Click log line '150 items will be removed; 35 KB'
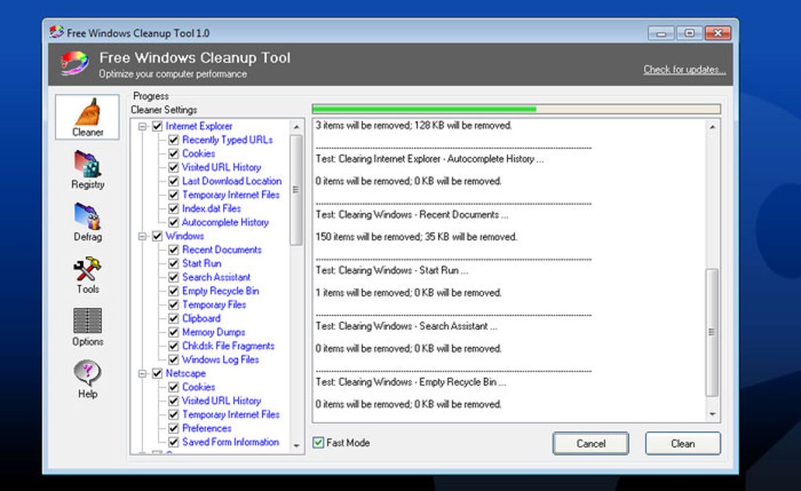This screenshot has height=491, width=801. pyautogui.click(x=416, y=237)
